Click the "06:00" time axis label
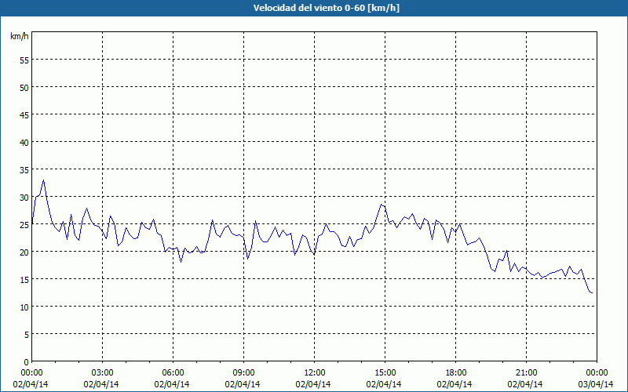Screen dimensions: 628x392 pyautogui.click(x=173, y=373)
